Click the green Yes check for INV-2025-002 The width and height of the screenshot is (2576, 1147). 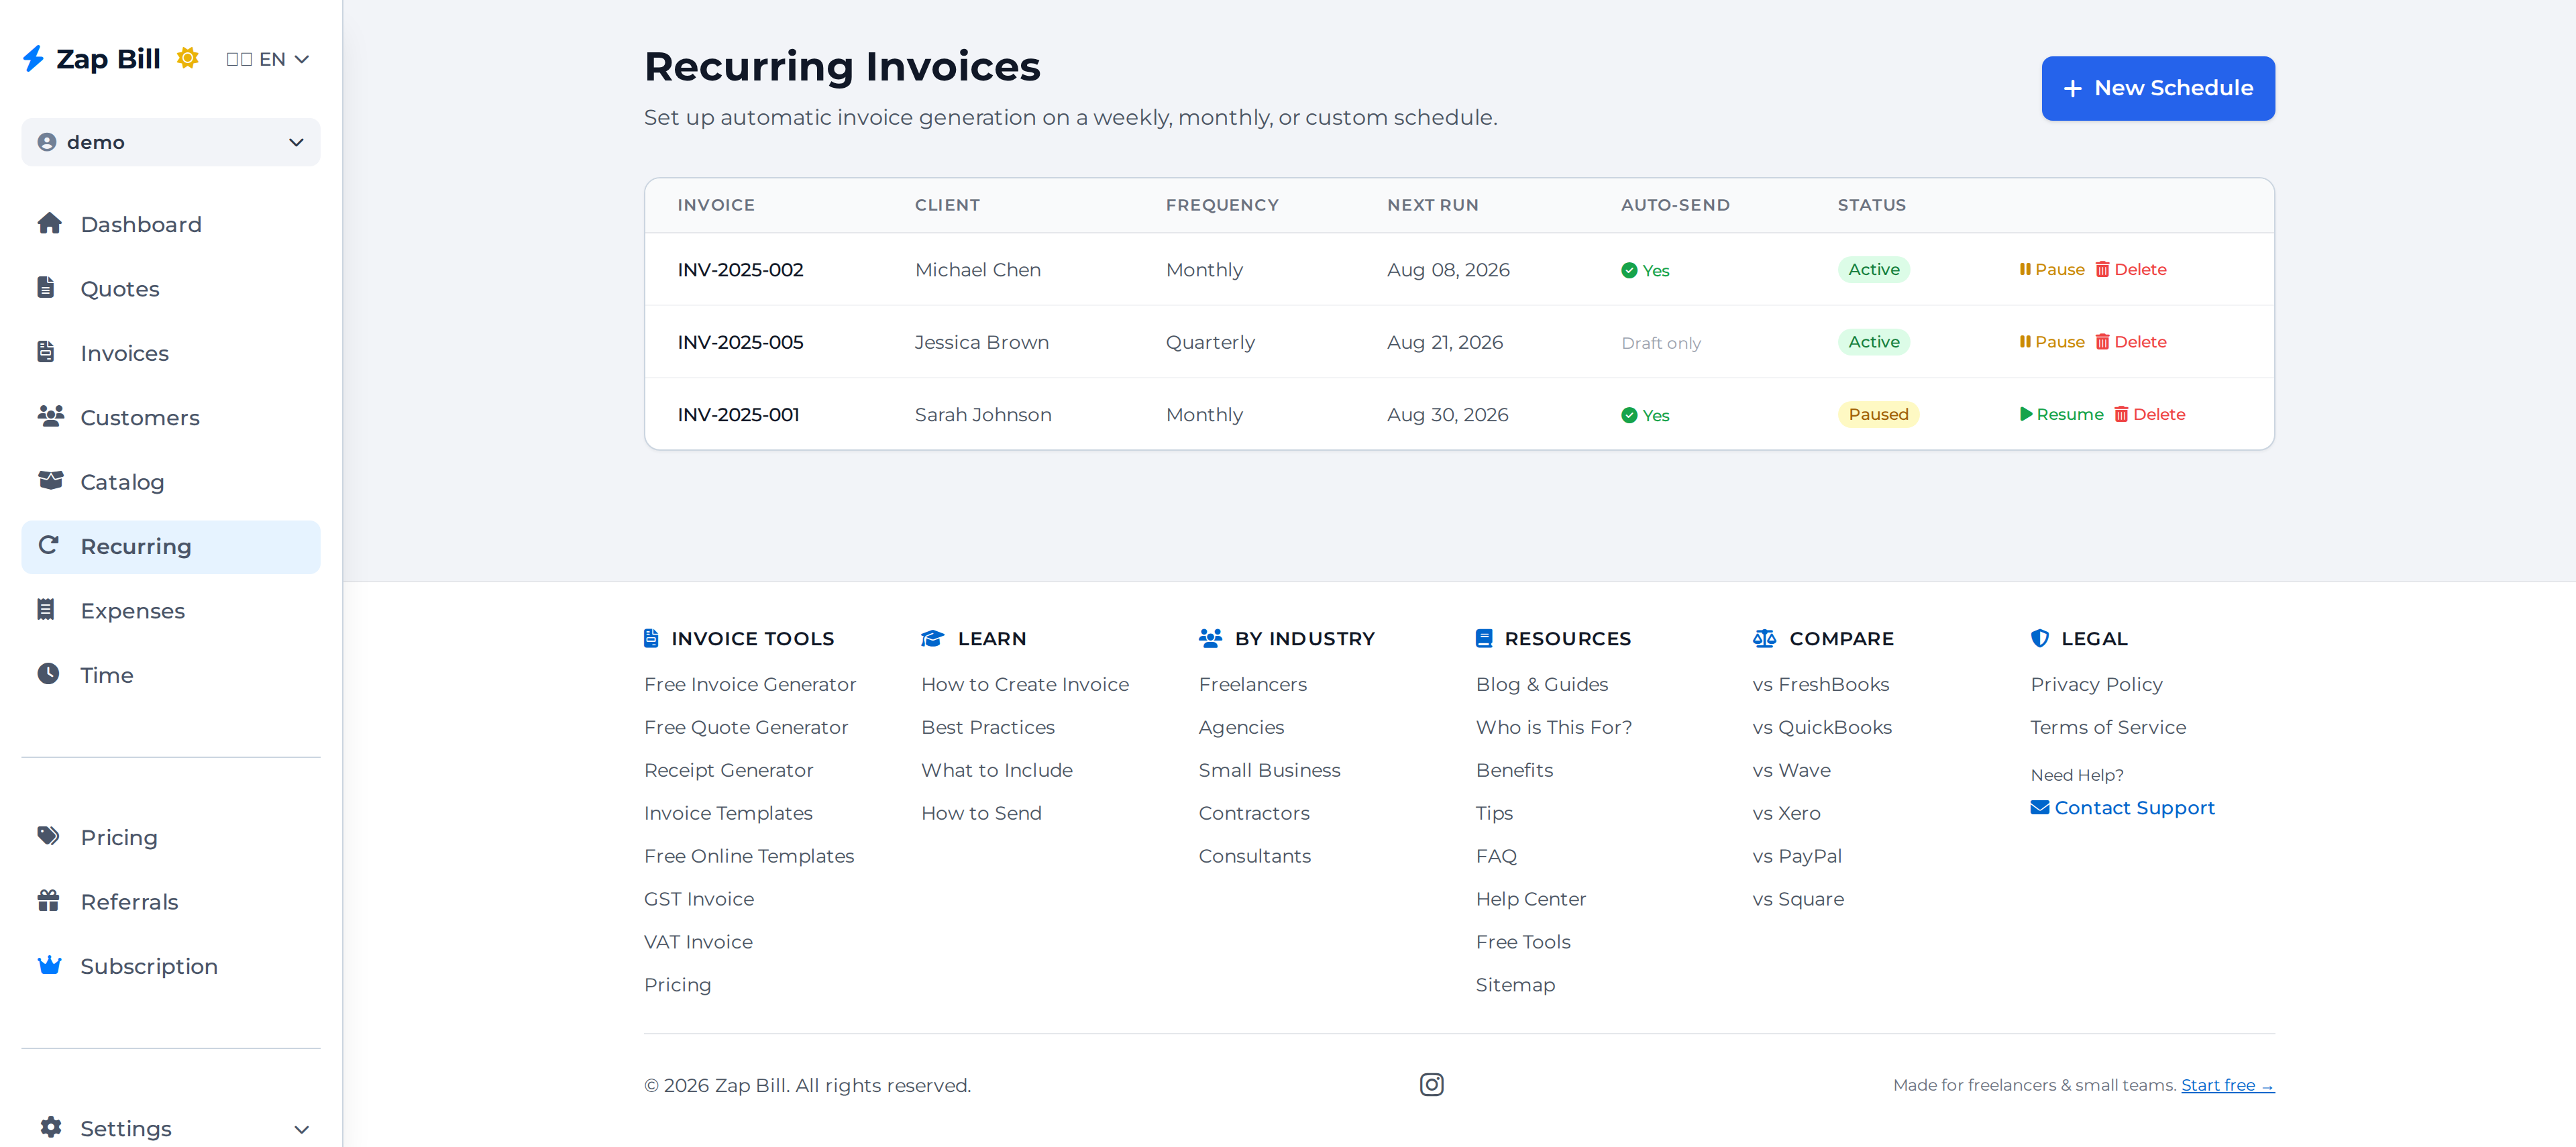point(1645,270)
